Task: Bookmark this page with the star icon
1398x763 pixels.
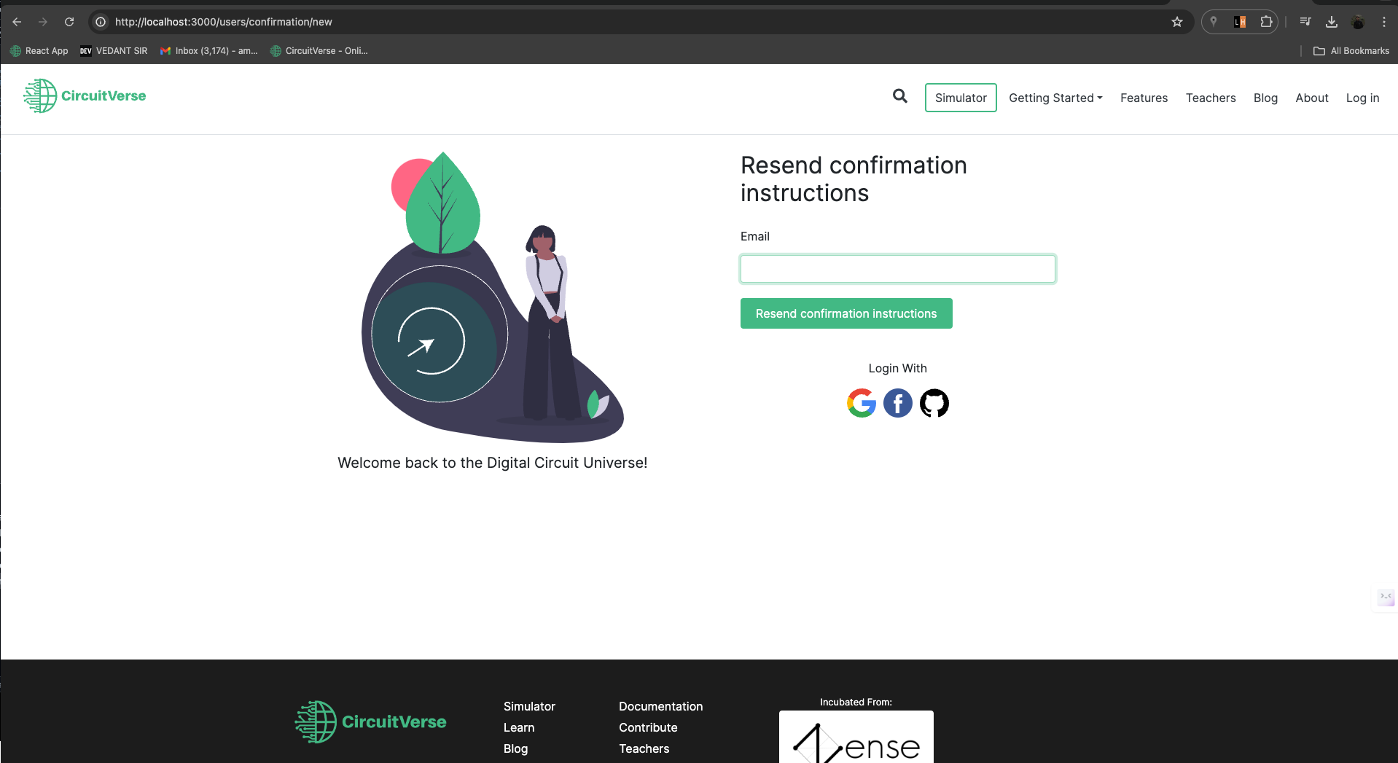Action: coord(1176,22)
